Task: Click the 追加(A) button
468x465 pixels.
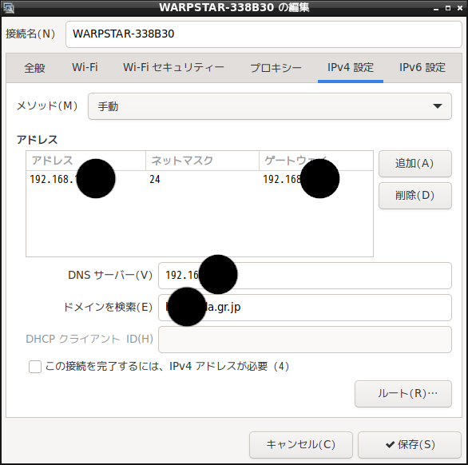Action: (414, 164)
